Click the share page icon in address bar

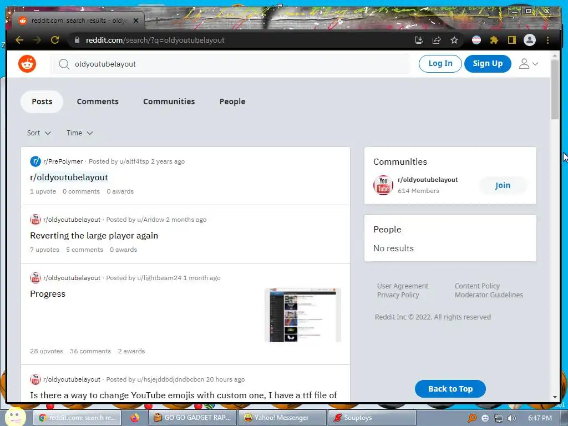pyautogui.click(x=437, y=40)
